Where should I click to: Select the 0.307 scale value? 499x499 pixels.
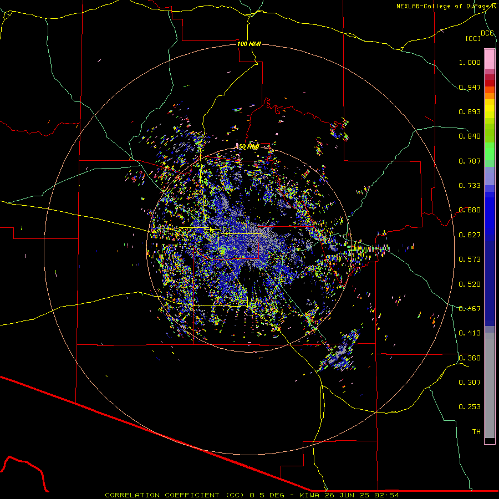coord(470,383)
